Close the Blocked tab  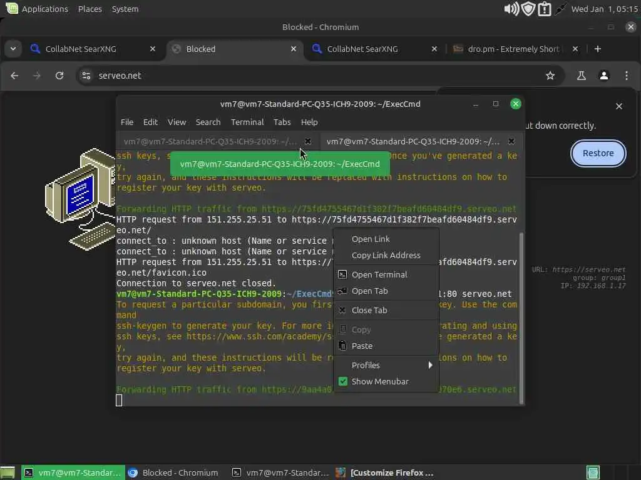click(x=294, y=49)
